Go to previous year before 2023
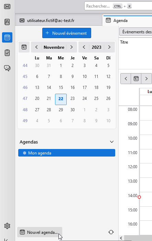Screen dimensions: 152x241 84,47
